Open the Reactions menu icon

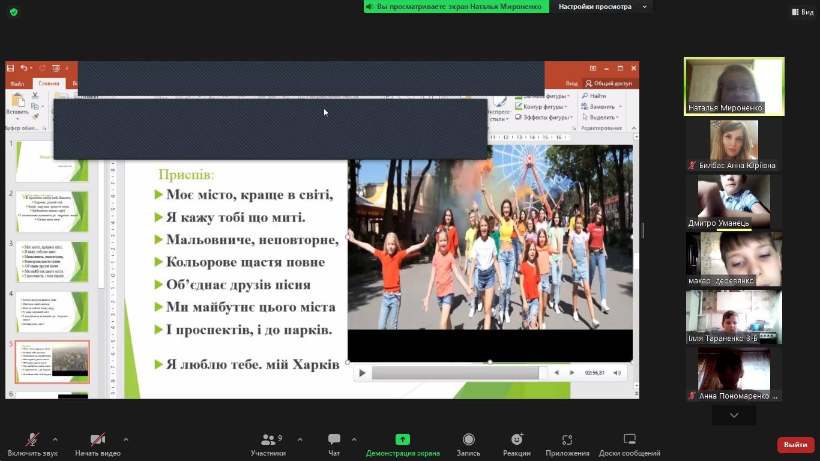click(x=516, y=440)
